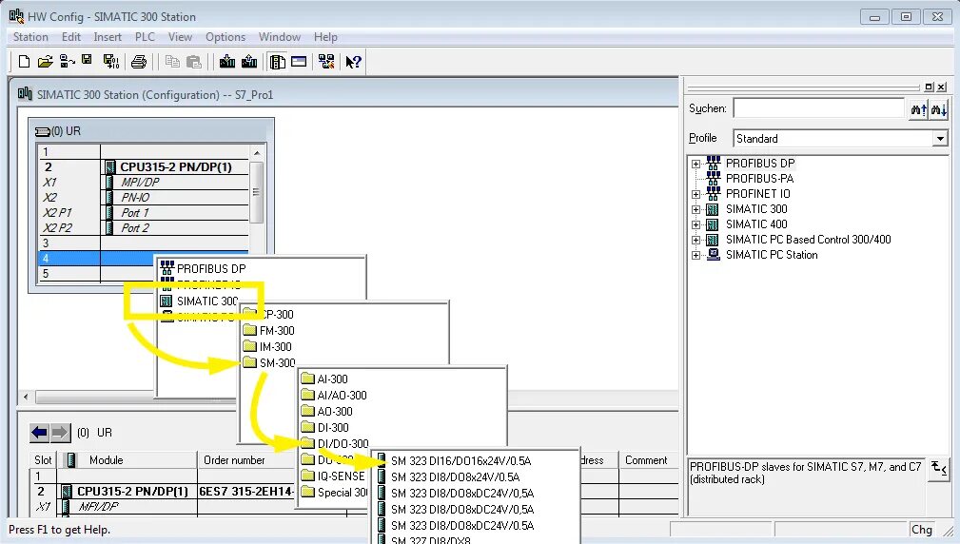Open the Edit menu
The width and height of the screenshot is (960, 544).
[71, 37]
